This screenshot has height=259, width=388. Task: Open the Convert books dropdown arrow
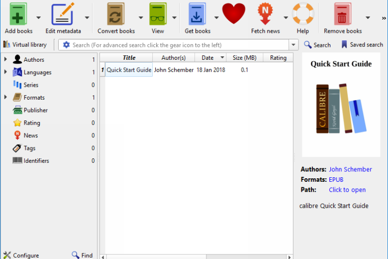(x=141, y=17)
